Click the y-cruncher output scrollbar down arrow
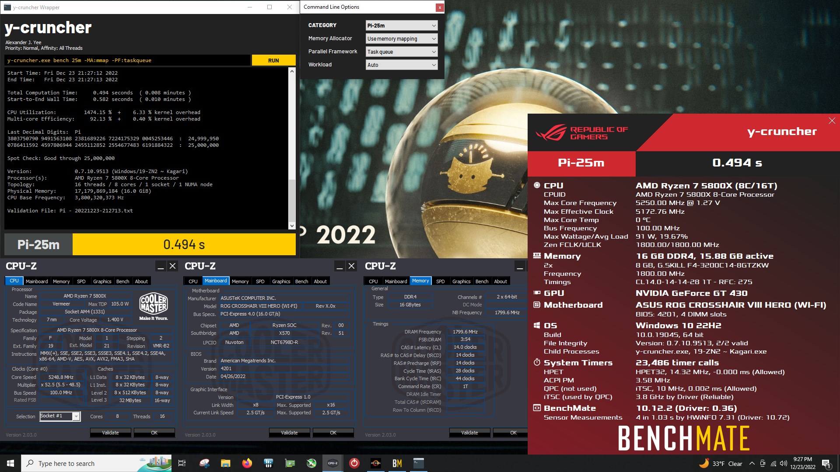840x472 pixels. (x=292, y=226)
